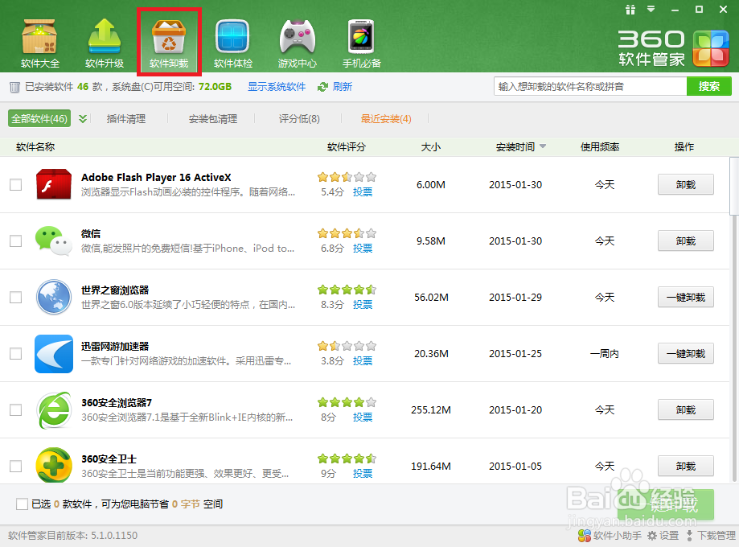Open the 软件升级 software upgrade icon

pyautogui.click(x=105, y=43)
